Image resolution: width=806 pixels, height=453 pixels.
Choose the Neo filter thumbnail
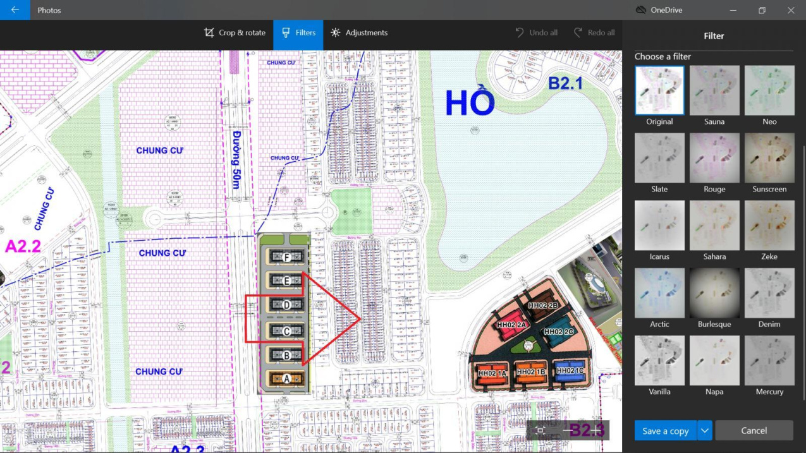(769, 90)
